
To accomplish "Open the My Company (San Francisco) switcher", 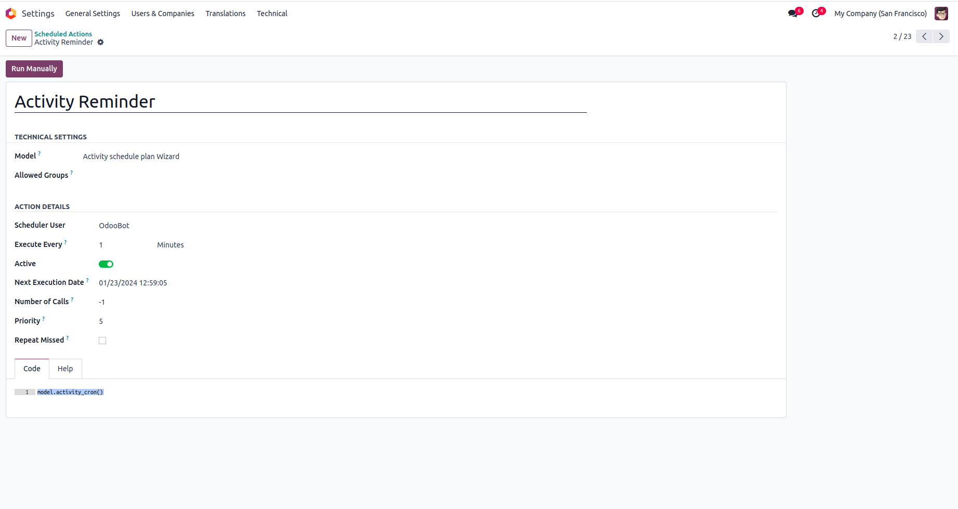I will 880,14.
